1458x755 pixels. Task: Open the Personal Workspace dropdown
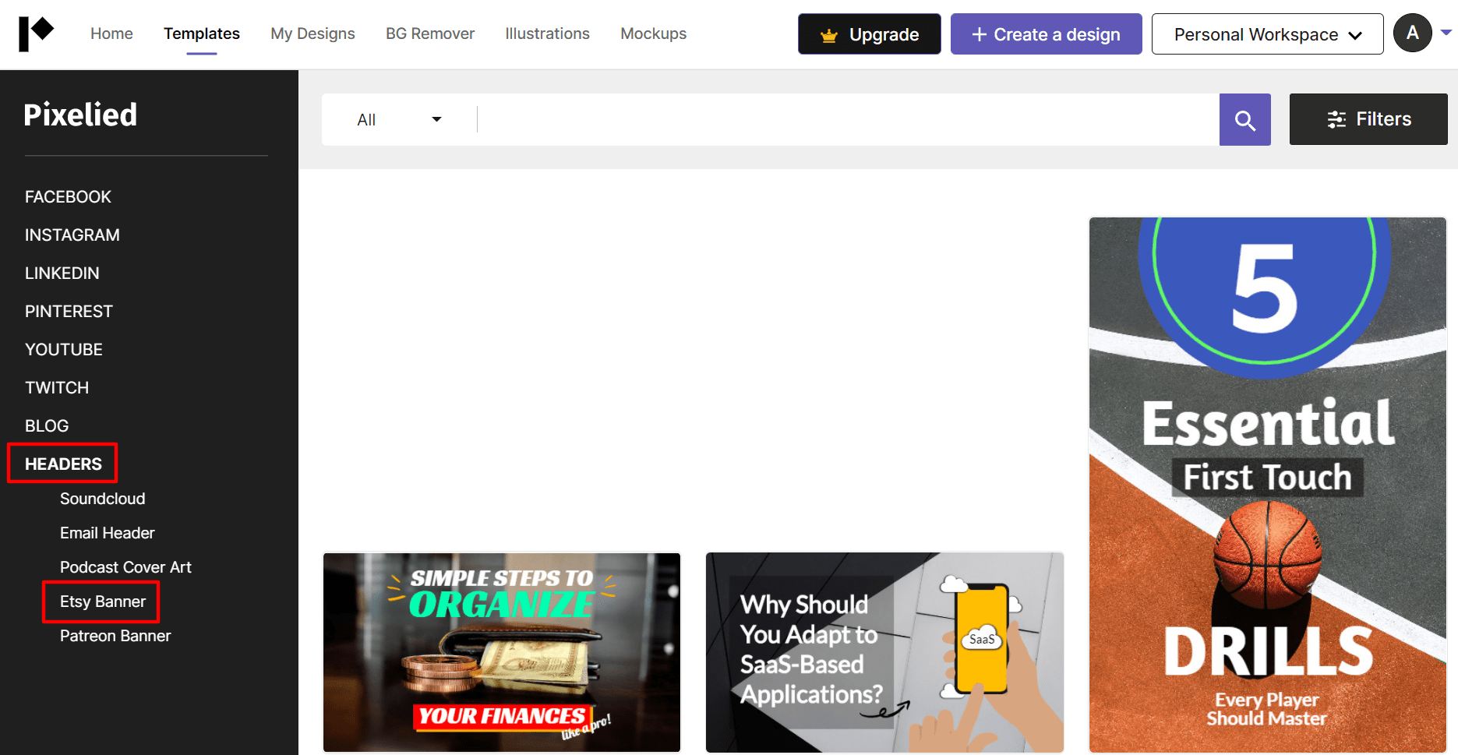click(x=1266, y=34)
